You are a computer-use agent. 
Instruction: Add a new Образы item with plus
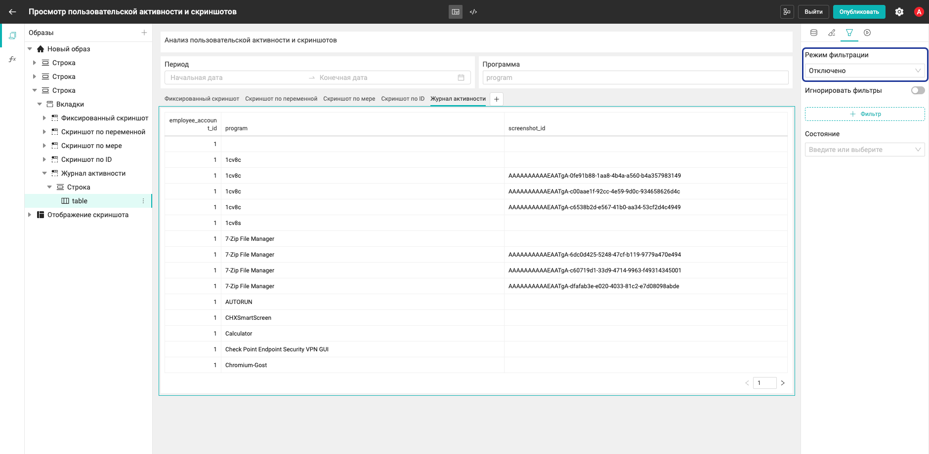click(144, 33)
